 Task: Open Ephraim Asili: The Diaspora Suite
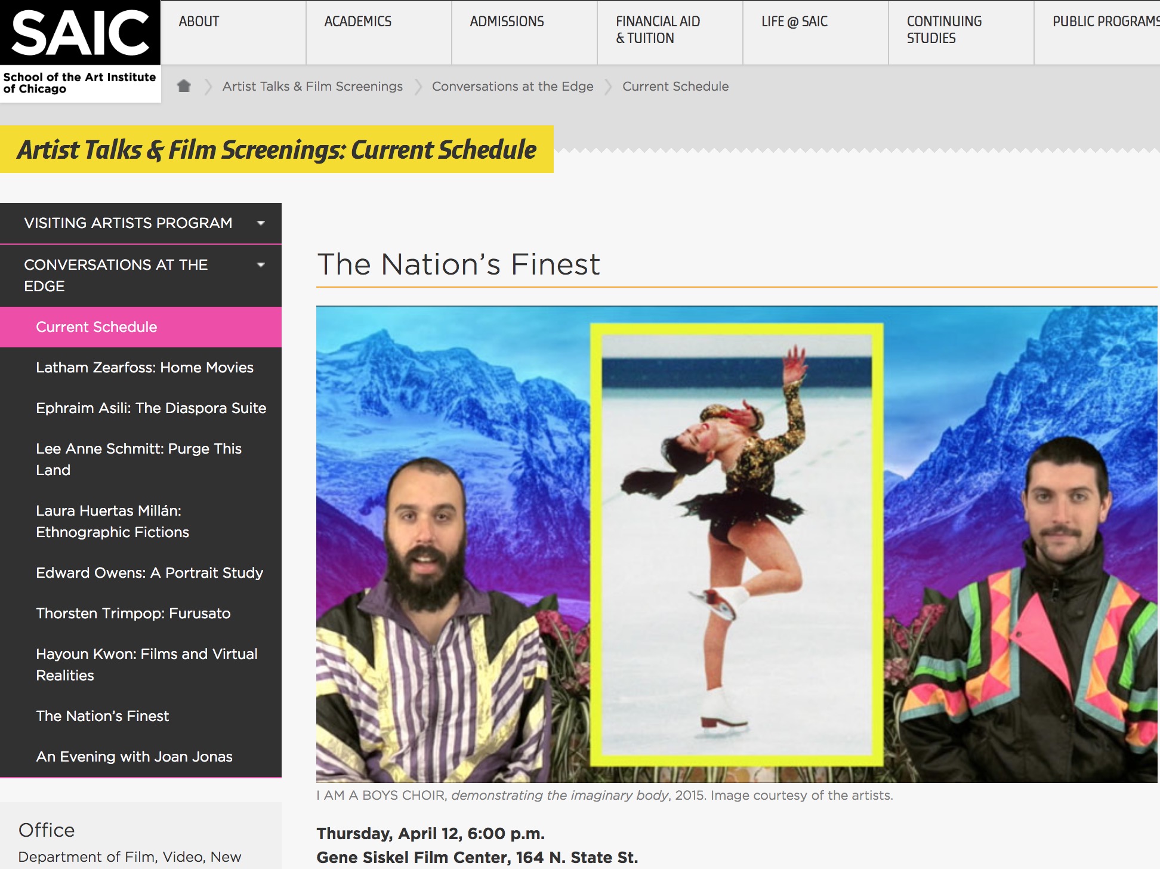(151, 408)
